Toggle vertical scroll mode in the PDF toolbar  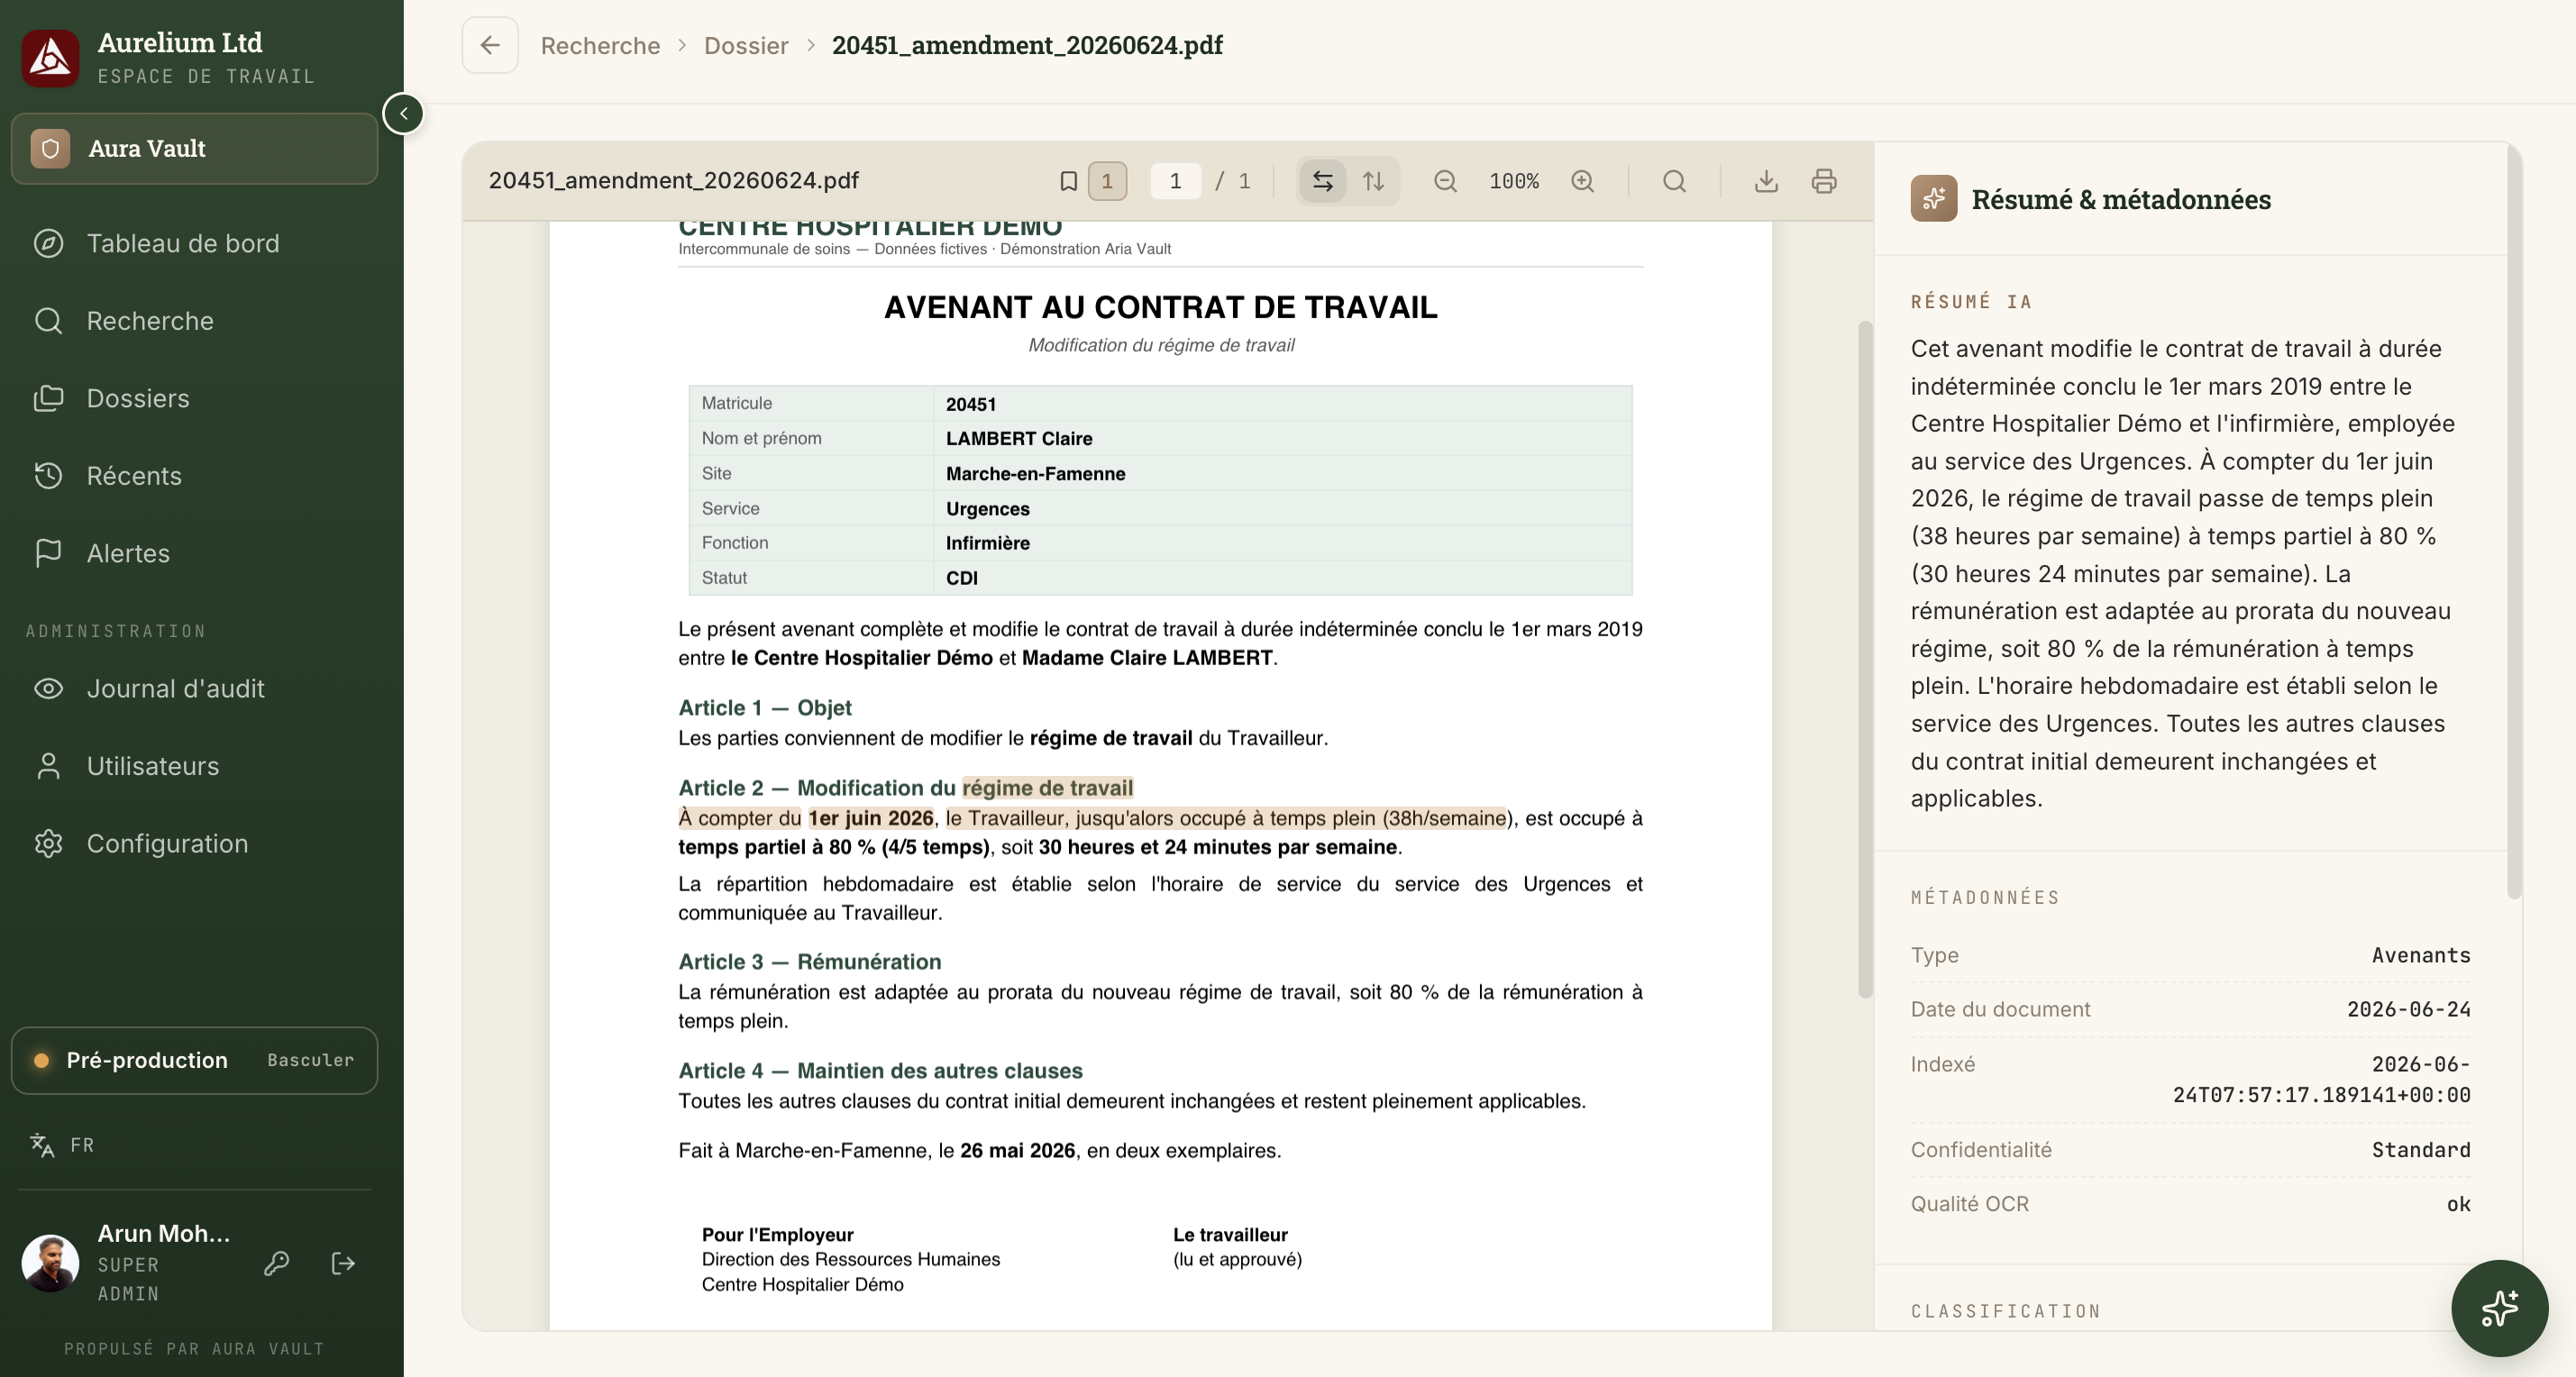[x=1374, y=181]
